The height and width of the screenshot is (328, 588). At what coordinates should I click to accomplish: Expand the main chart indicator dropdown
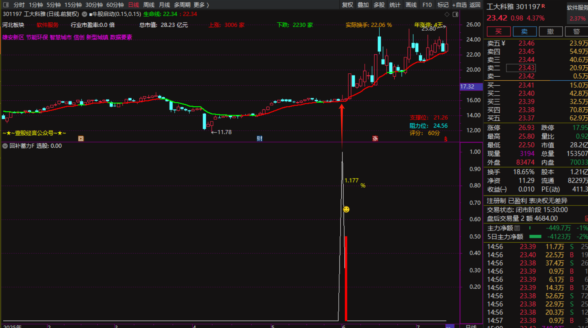point(84,14)
